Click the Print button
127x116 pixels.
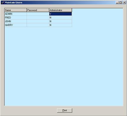[65, 110]
